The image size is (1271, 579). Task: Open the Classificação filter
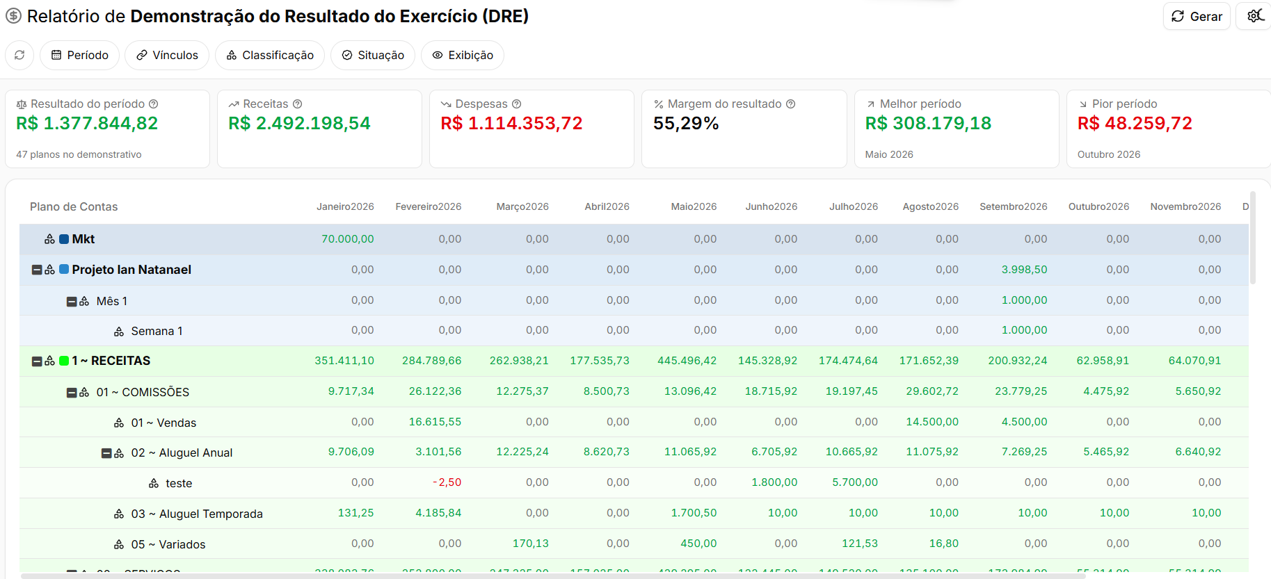[x=270, y=55]
